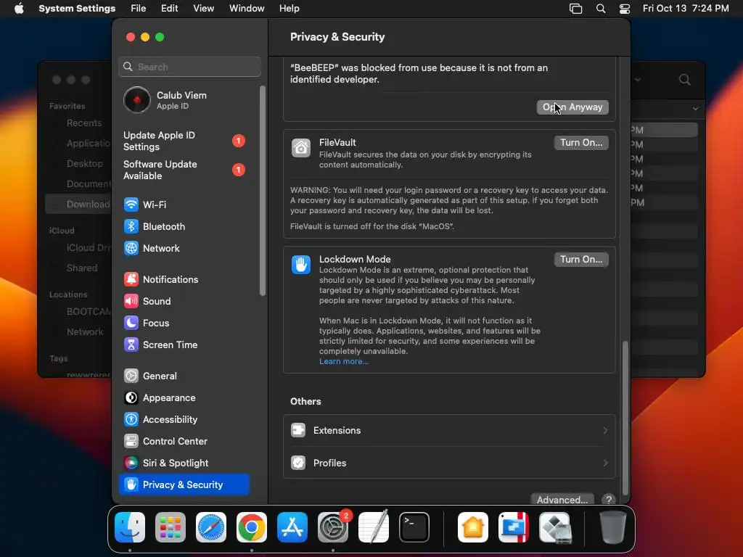
Task: Click the menu bar date and time
Action: (685, 9)
